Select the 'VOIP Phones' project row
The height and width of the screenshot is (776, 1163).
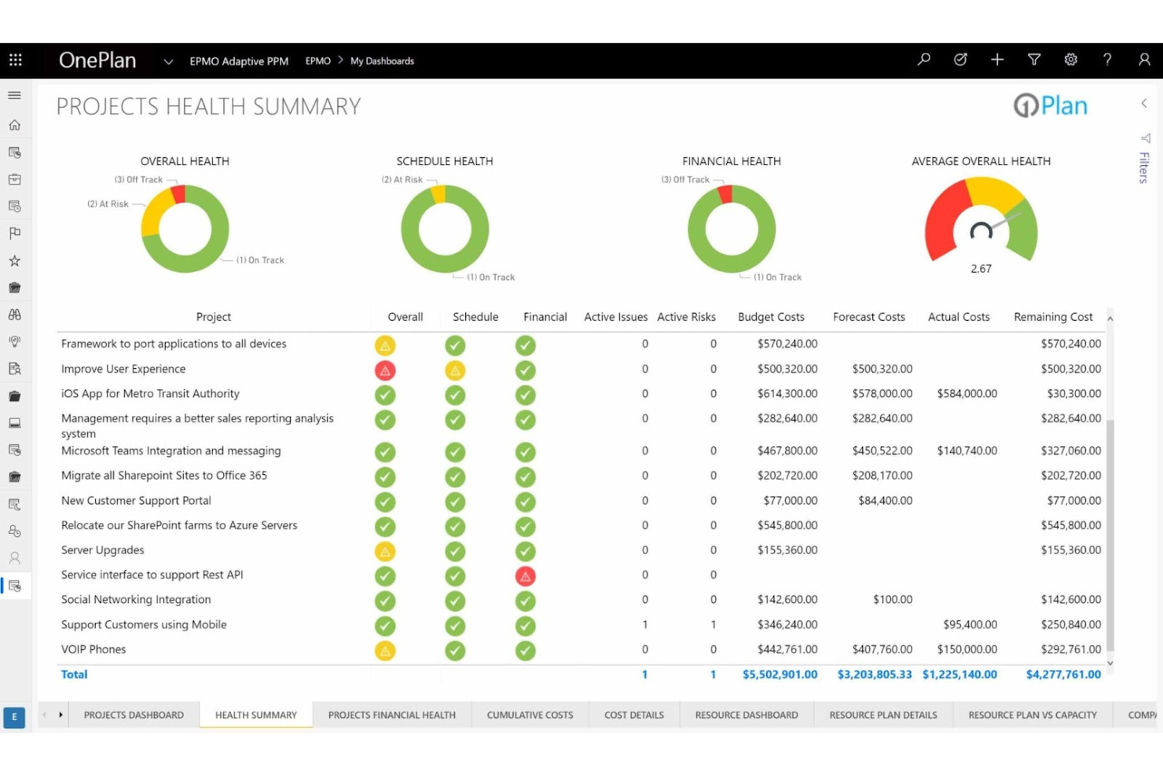581,650
